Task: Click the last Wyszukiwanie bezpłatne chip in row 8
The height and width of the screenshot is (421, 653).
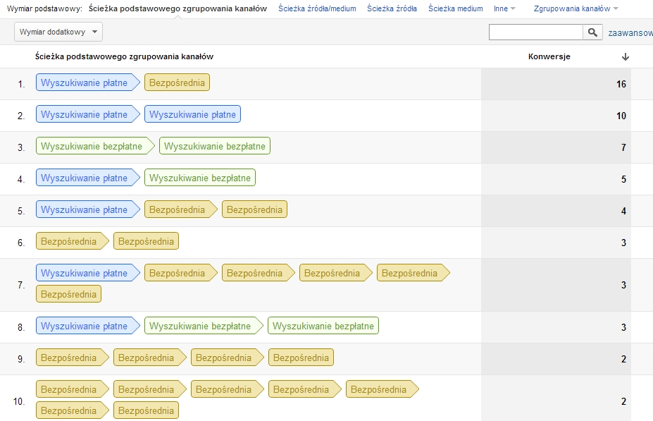Action: point(323,326)
